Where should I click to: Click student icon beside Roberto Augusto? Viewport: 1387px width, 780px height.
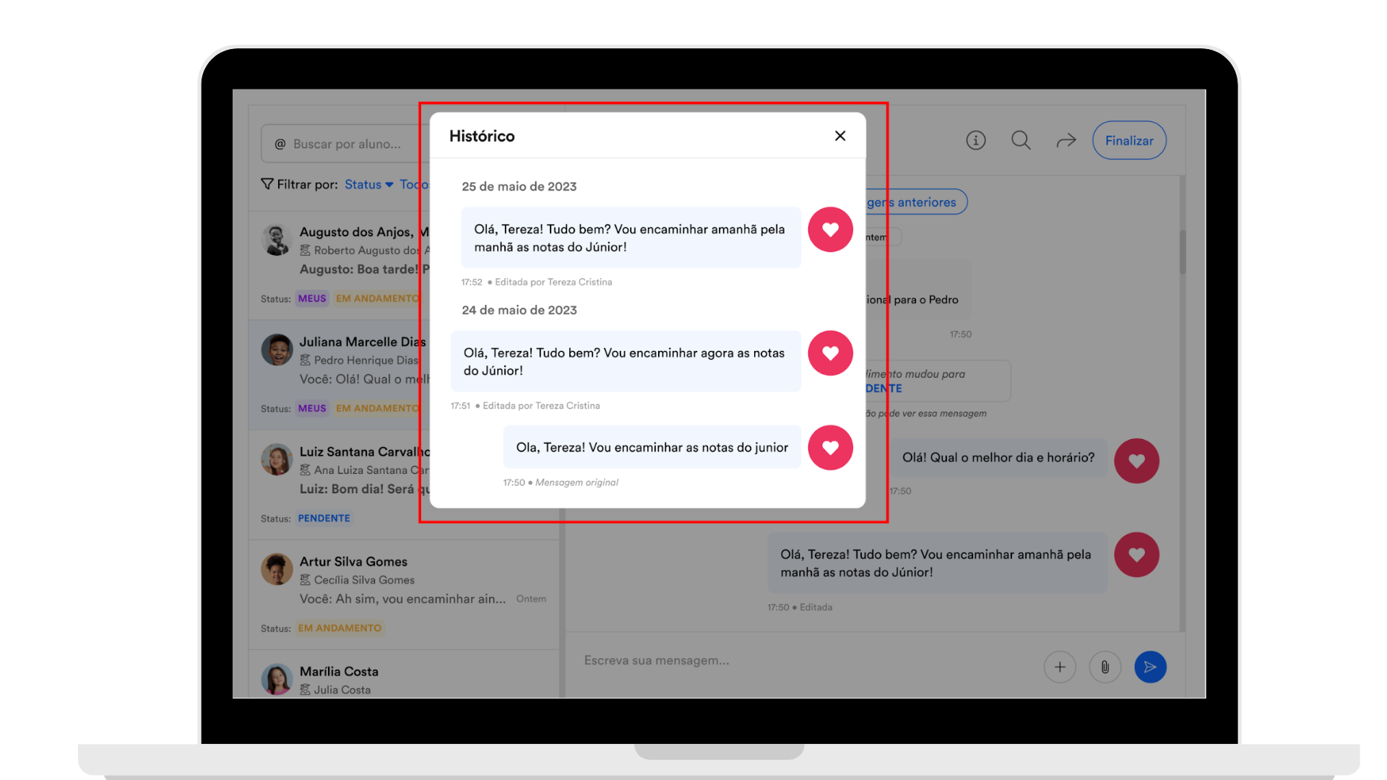[x=305, y=251]
